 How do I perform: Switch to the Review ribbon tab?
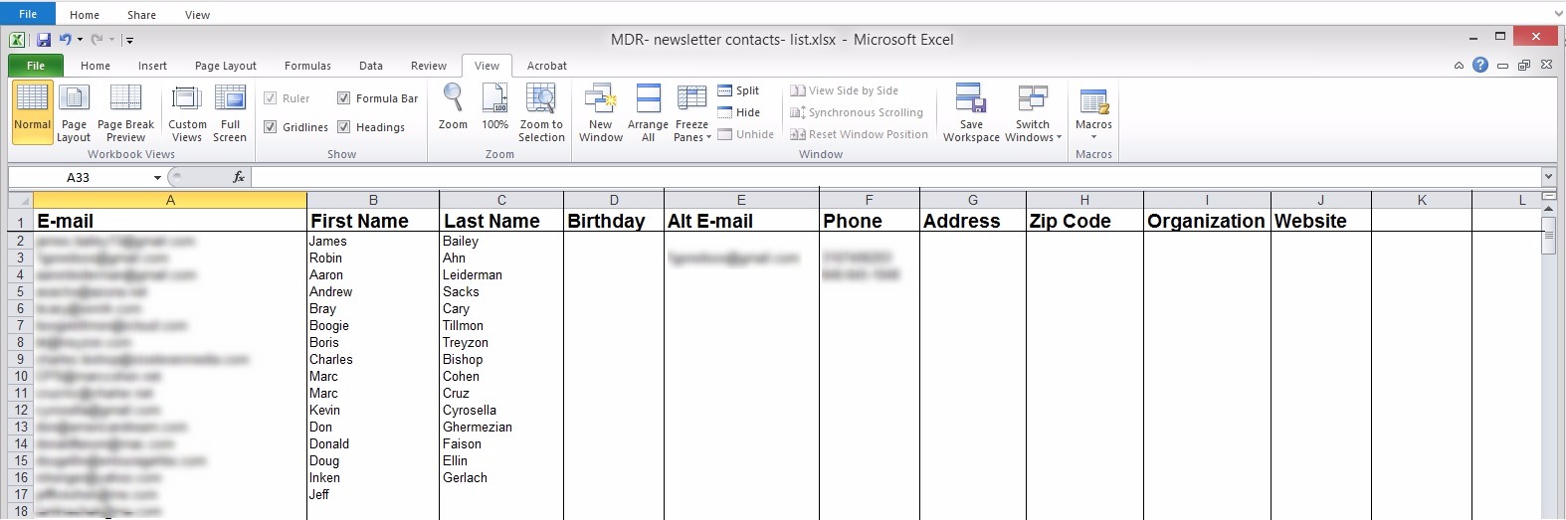click(x=429, y=66)
